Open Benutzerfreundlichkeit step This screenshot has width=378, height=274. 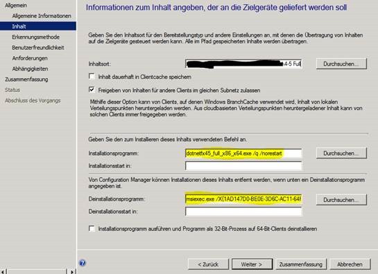(x=38, y=48)
